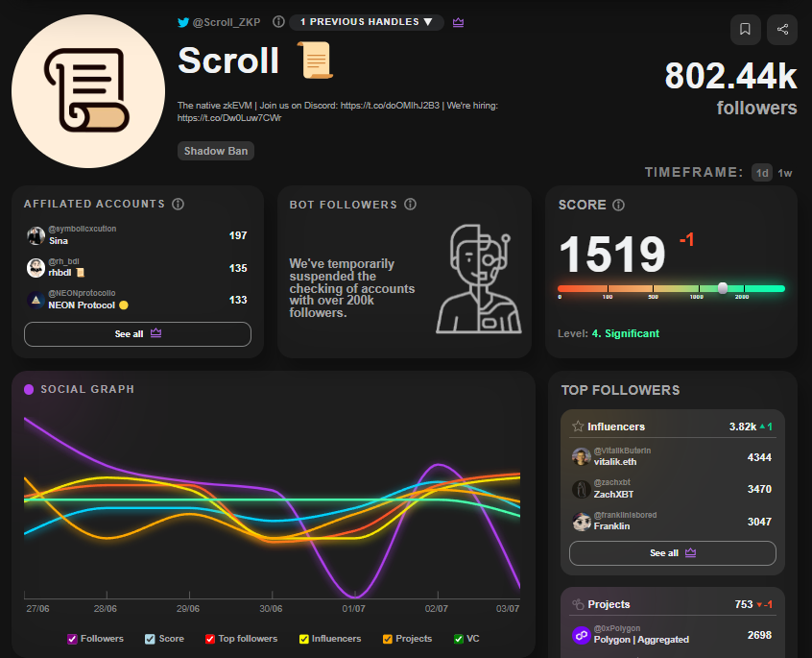Open Sina's avatar in affiliated accounts
812x658 pixels.
coord(36,235)
